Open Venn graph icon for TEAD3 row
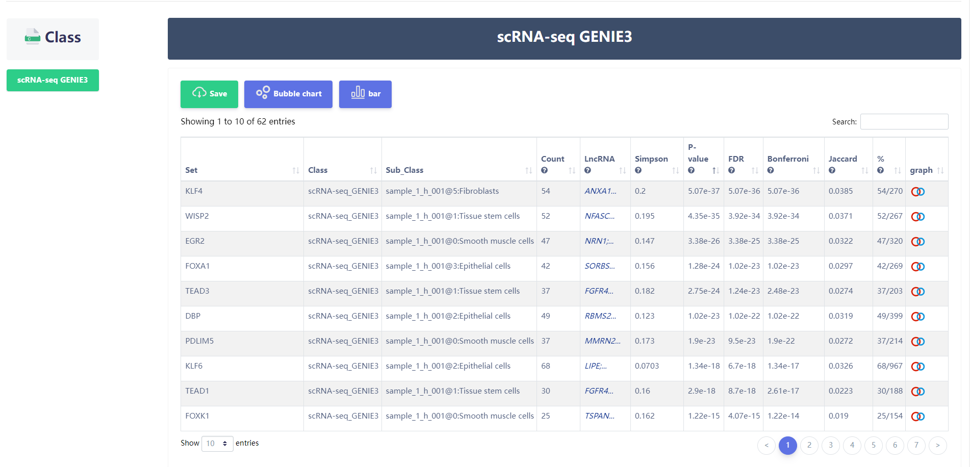The height and width of the screenshot is (467, 970). click(918, 292)
